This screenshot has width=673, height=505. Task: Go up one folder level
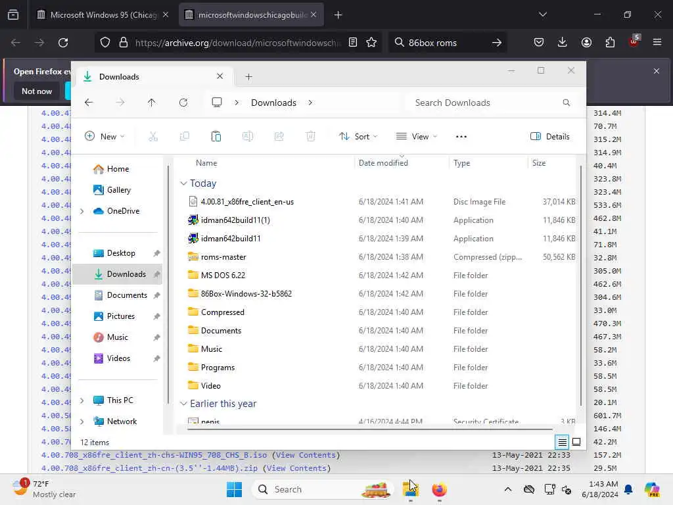[152, 103]
